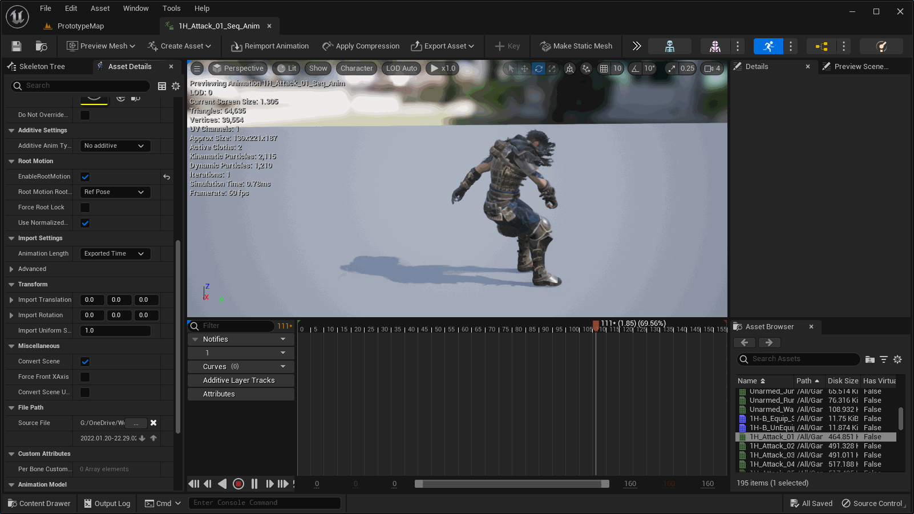Open Additive Anim Type dropdown
The image size is (914, 514).
(115, 146)
